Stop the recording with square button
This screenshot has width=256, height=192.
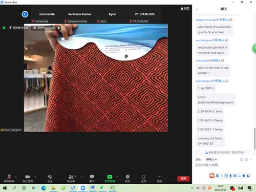point(59,28)
